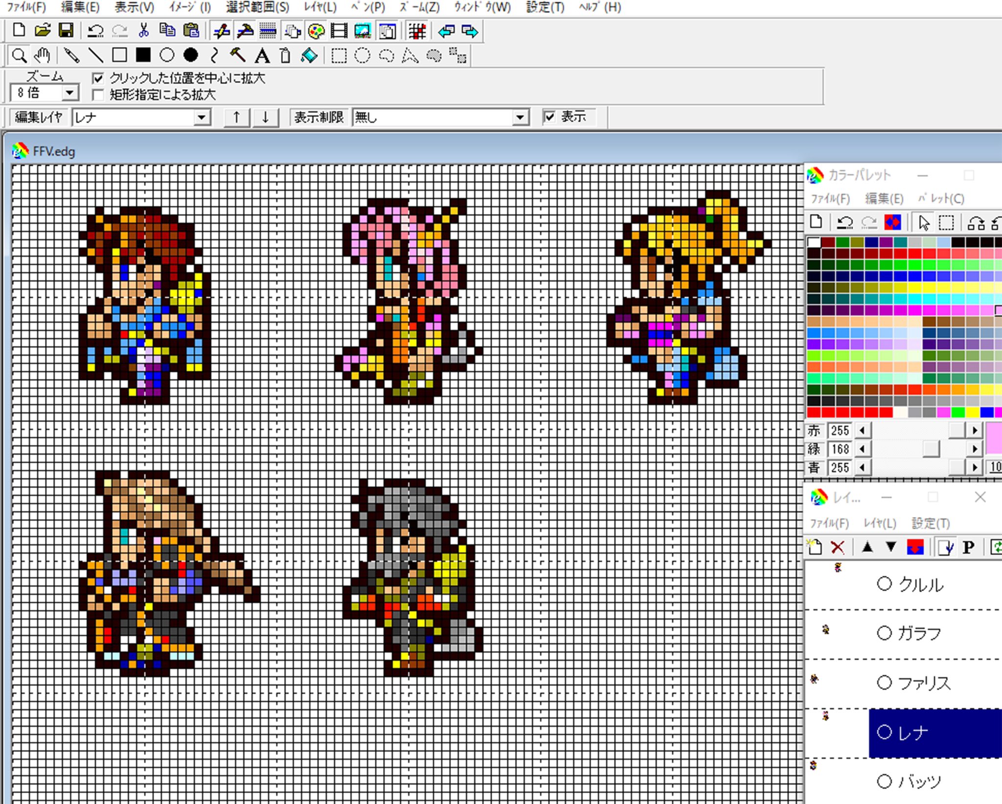Undo the last edit in main toolbar
Image resolution: width=1002 pixels, height=804 pixels.
tap(95, 31)
